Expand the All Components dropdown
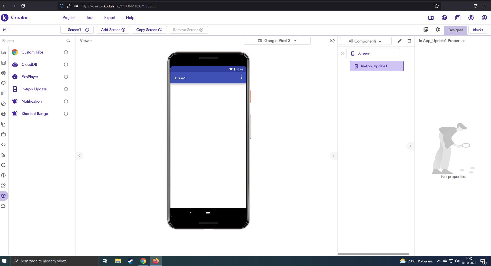Screen dimensions: 491x266 [365, 41]
